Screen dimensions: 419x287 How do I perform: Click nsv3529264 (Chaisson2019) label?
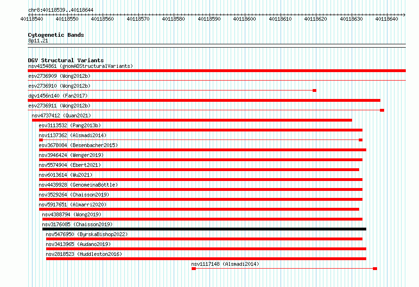(74, 195)
